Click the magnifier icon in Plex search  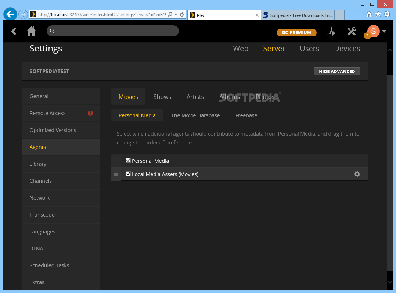[52, 31]
